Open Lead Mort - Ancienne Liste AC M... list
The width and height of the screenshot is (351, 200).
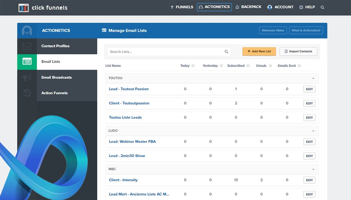click(x=139, y=194)
